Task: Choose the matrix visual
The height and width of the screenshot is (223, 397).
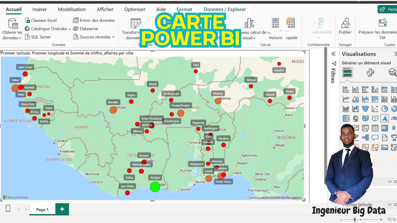Action: click(385, 128)
